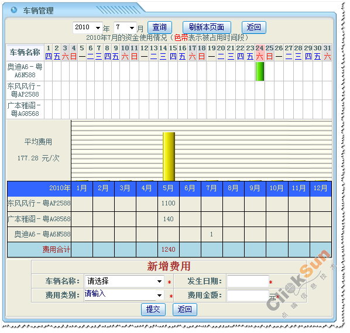Click the top 返回 button next to refresh
350x333 pixels.
pyautogui.click(x=254, y=28)
